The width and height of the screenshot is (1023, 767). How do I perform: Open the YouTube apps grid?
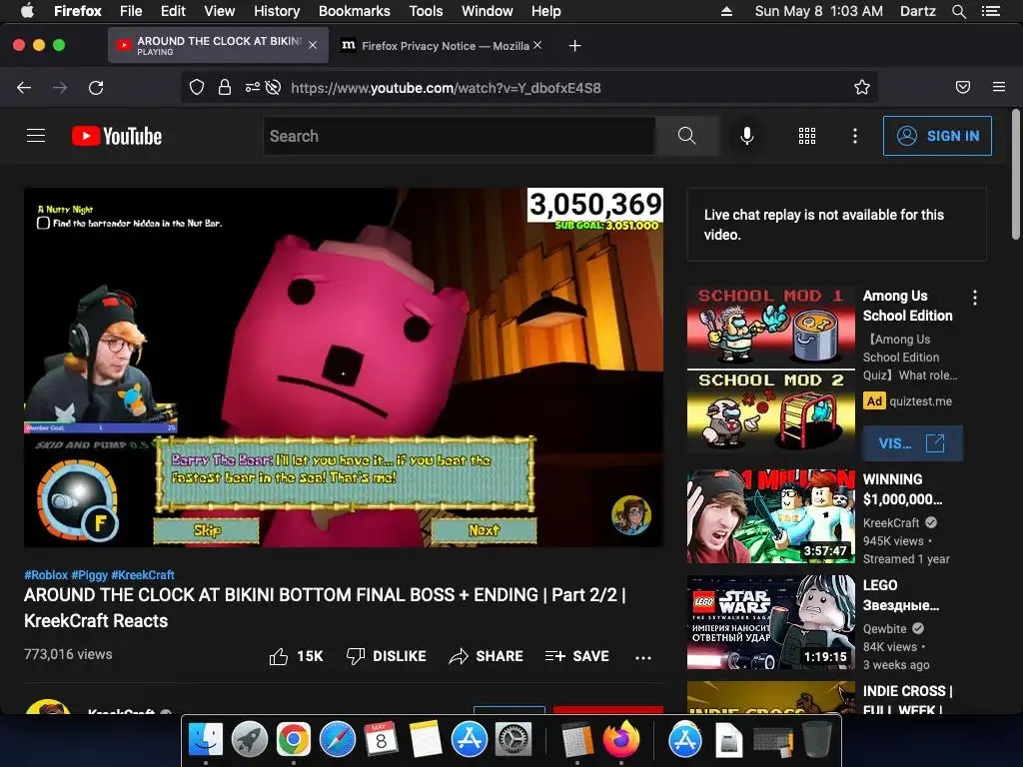[x=807, y=136]
